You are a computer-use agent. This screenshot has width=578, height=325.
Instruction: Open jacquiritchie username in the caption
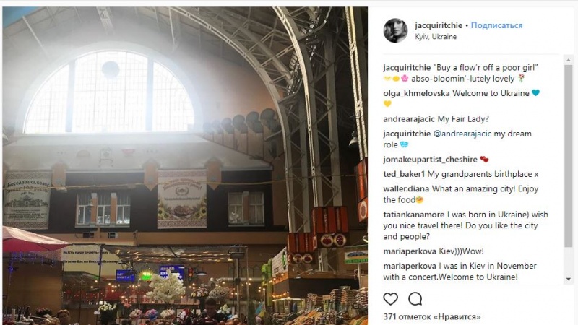pos(407,68)
